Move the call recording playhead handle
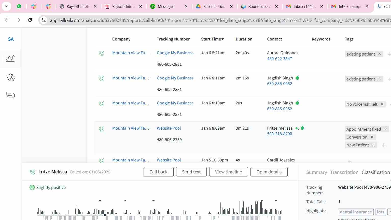 point(105,215)
